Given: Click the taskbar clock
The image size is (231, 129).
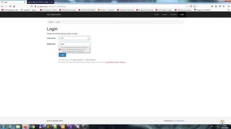Looking at the screenshot, I should 225,126.
